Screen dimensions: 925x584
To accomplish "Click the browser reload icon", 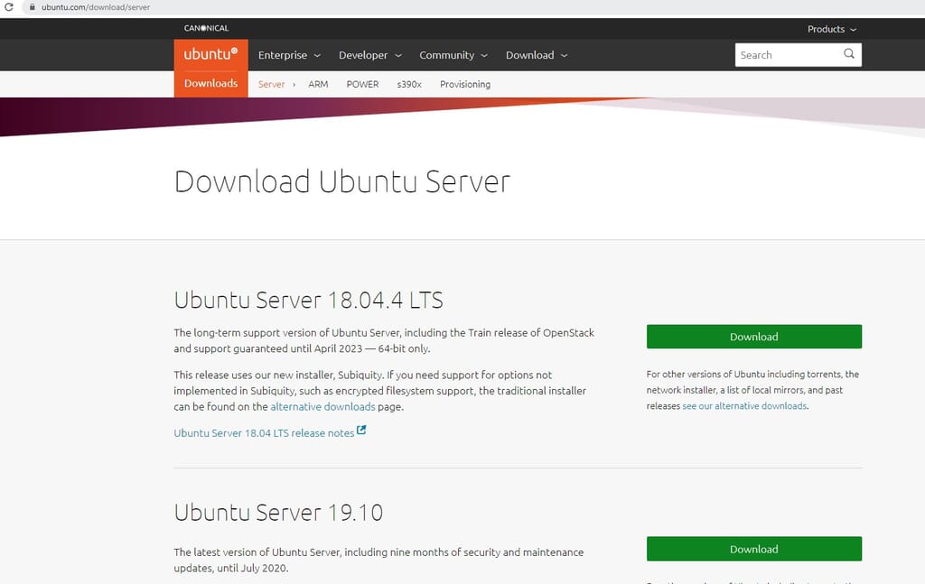I will point(9,7).
